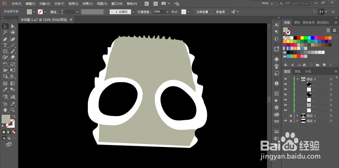The width and height of the screenshot is (339, 168).
Task: Collapse the 图层 3 layer group
Action: (x=298, y=79)
